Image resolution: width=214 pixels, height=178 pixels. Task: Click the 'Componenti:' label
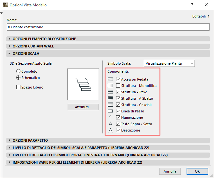[x=118, y=71]
